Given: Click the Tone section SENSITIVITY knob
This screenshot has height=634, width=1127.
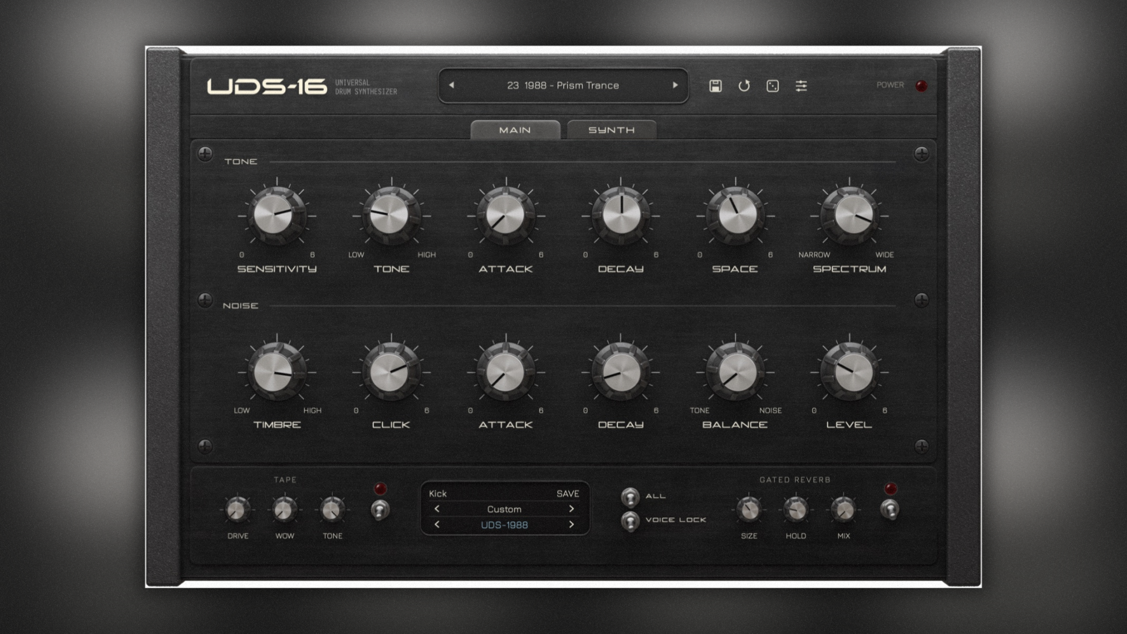Looking at the screenshot, I should [276, 215].
